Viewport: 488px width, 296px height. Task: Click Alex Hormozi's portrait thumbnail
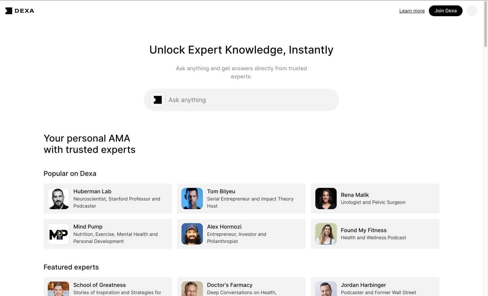192,234
